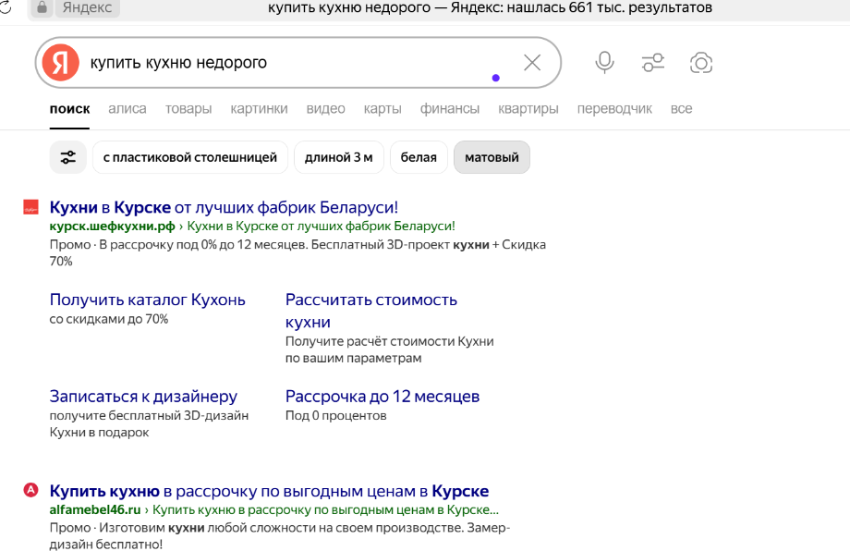
Task: Select the поиск tab
Action: (69, 109)
